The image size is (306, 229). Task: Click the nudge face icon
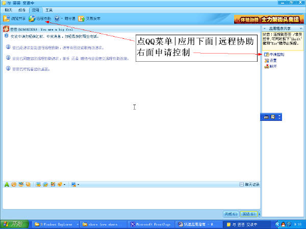click(x=28, y=184)
